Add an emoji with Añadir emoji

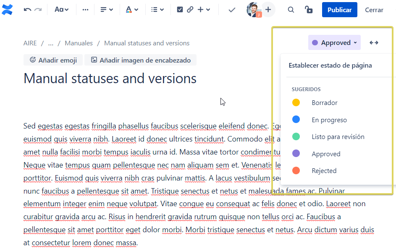53,60
